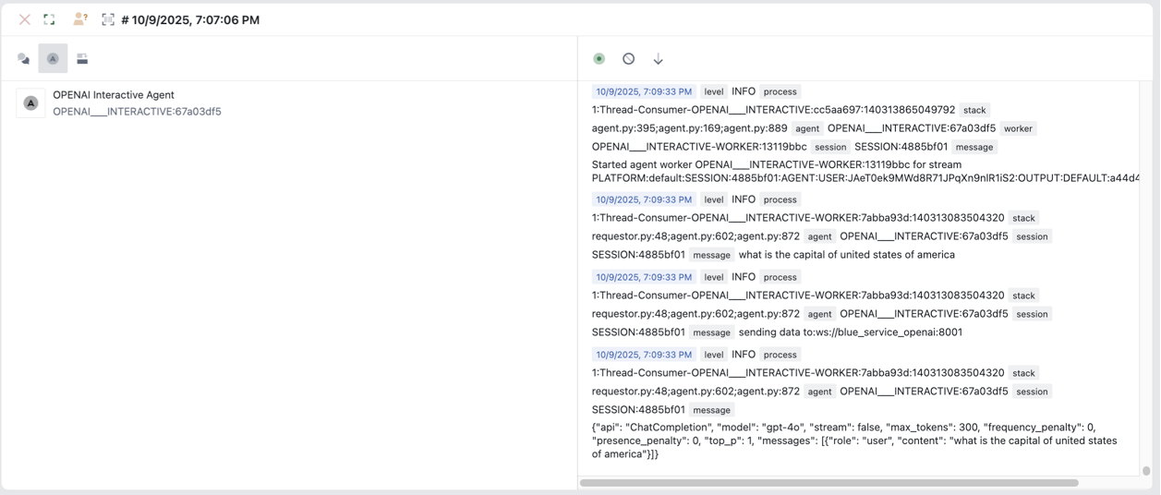
Task: Click the green fullscreen expand icon
Action: click(x=50, y=19)
